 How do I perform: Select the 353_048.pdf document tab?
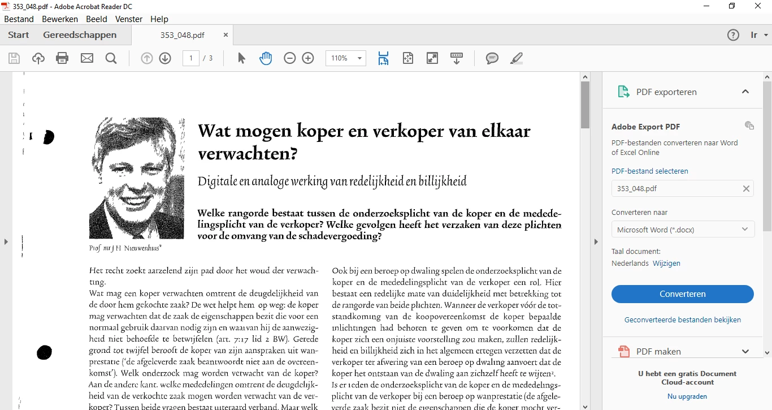(x=182, y=35)
